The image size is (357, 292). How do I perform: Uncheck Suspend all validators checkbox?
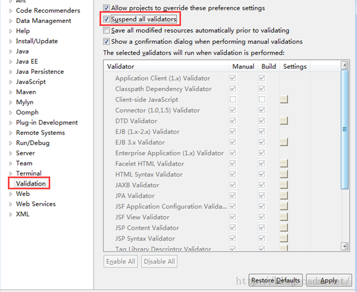[106, 19]
